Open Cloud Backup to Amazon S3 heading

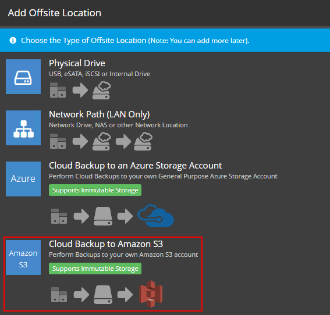coord(106,244)
